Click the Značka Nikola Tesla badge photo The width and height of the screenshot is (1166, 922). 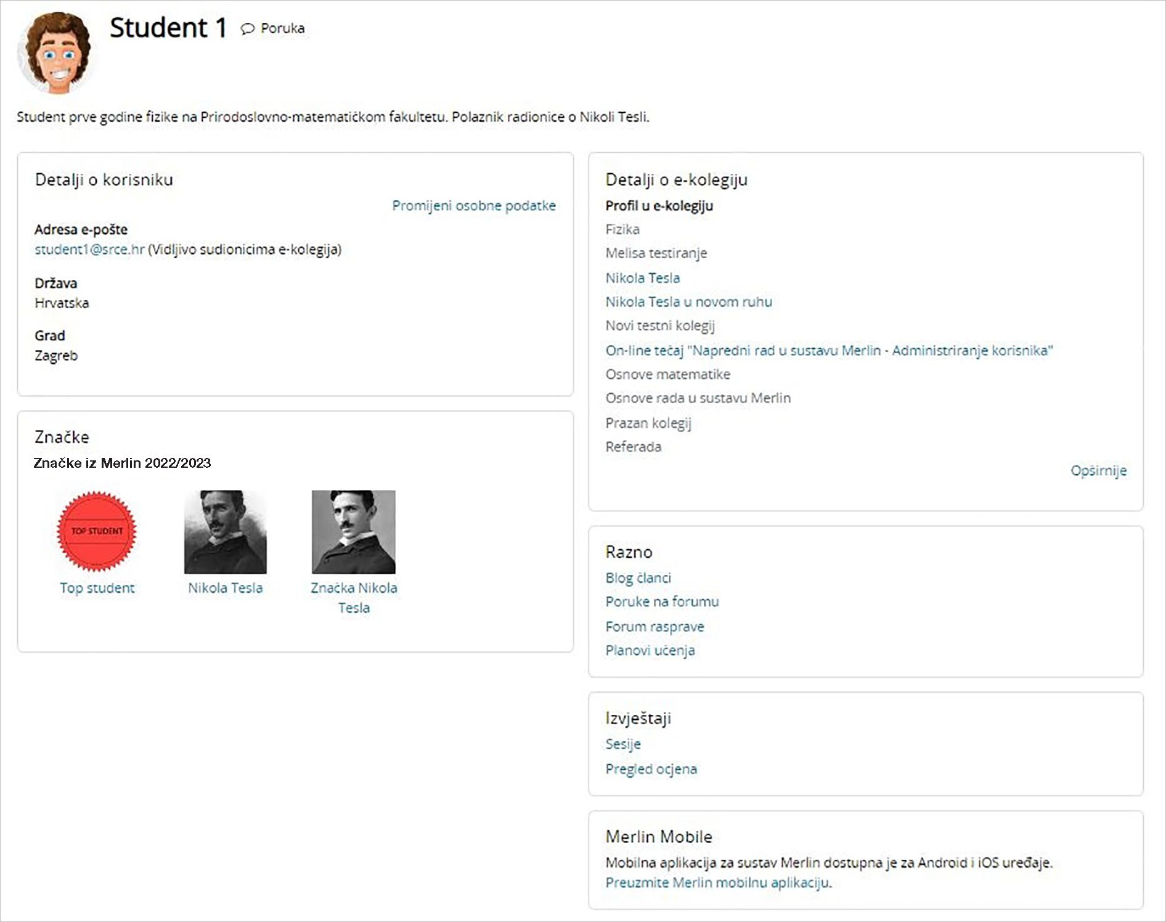point(353,531)
